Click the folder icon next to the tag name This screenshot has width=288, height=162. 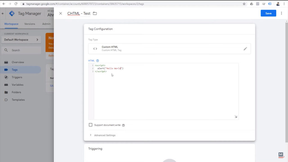95,13
